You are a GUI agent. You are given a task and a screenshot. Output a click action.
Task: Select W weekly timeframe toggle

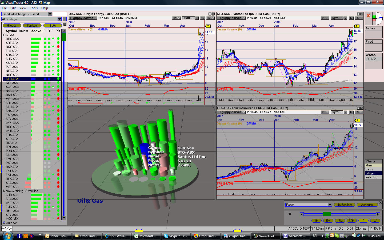pos(375,221)
